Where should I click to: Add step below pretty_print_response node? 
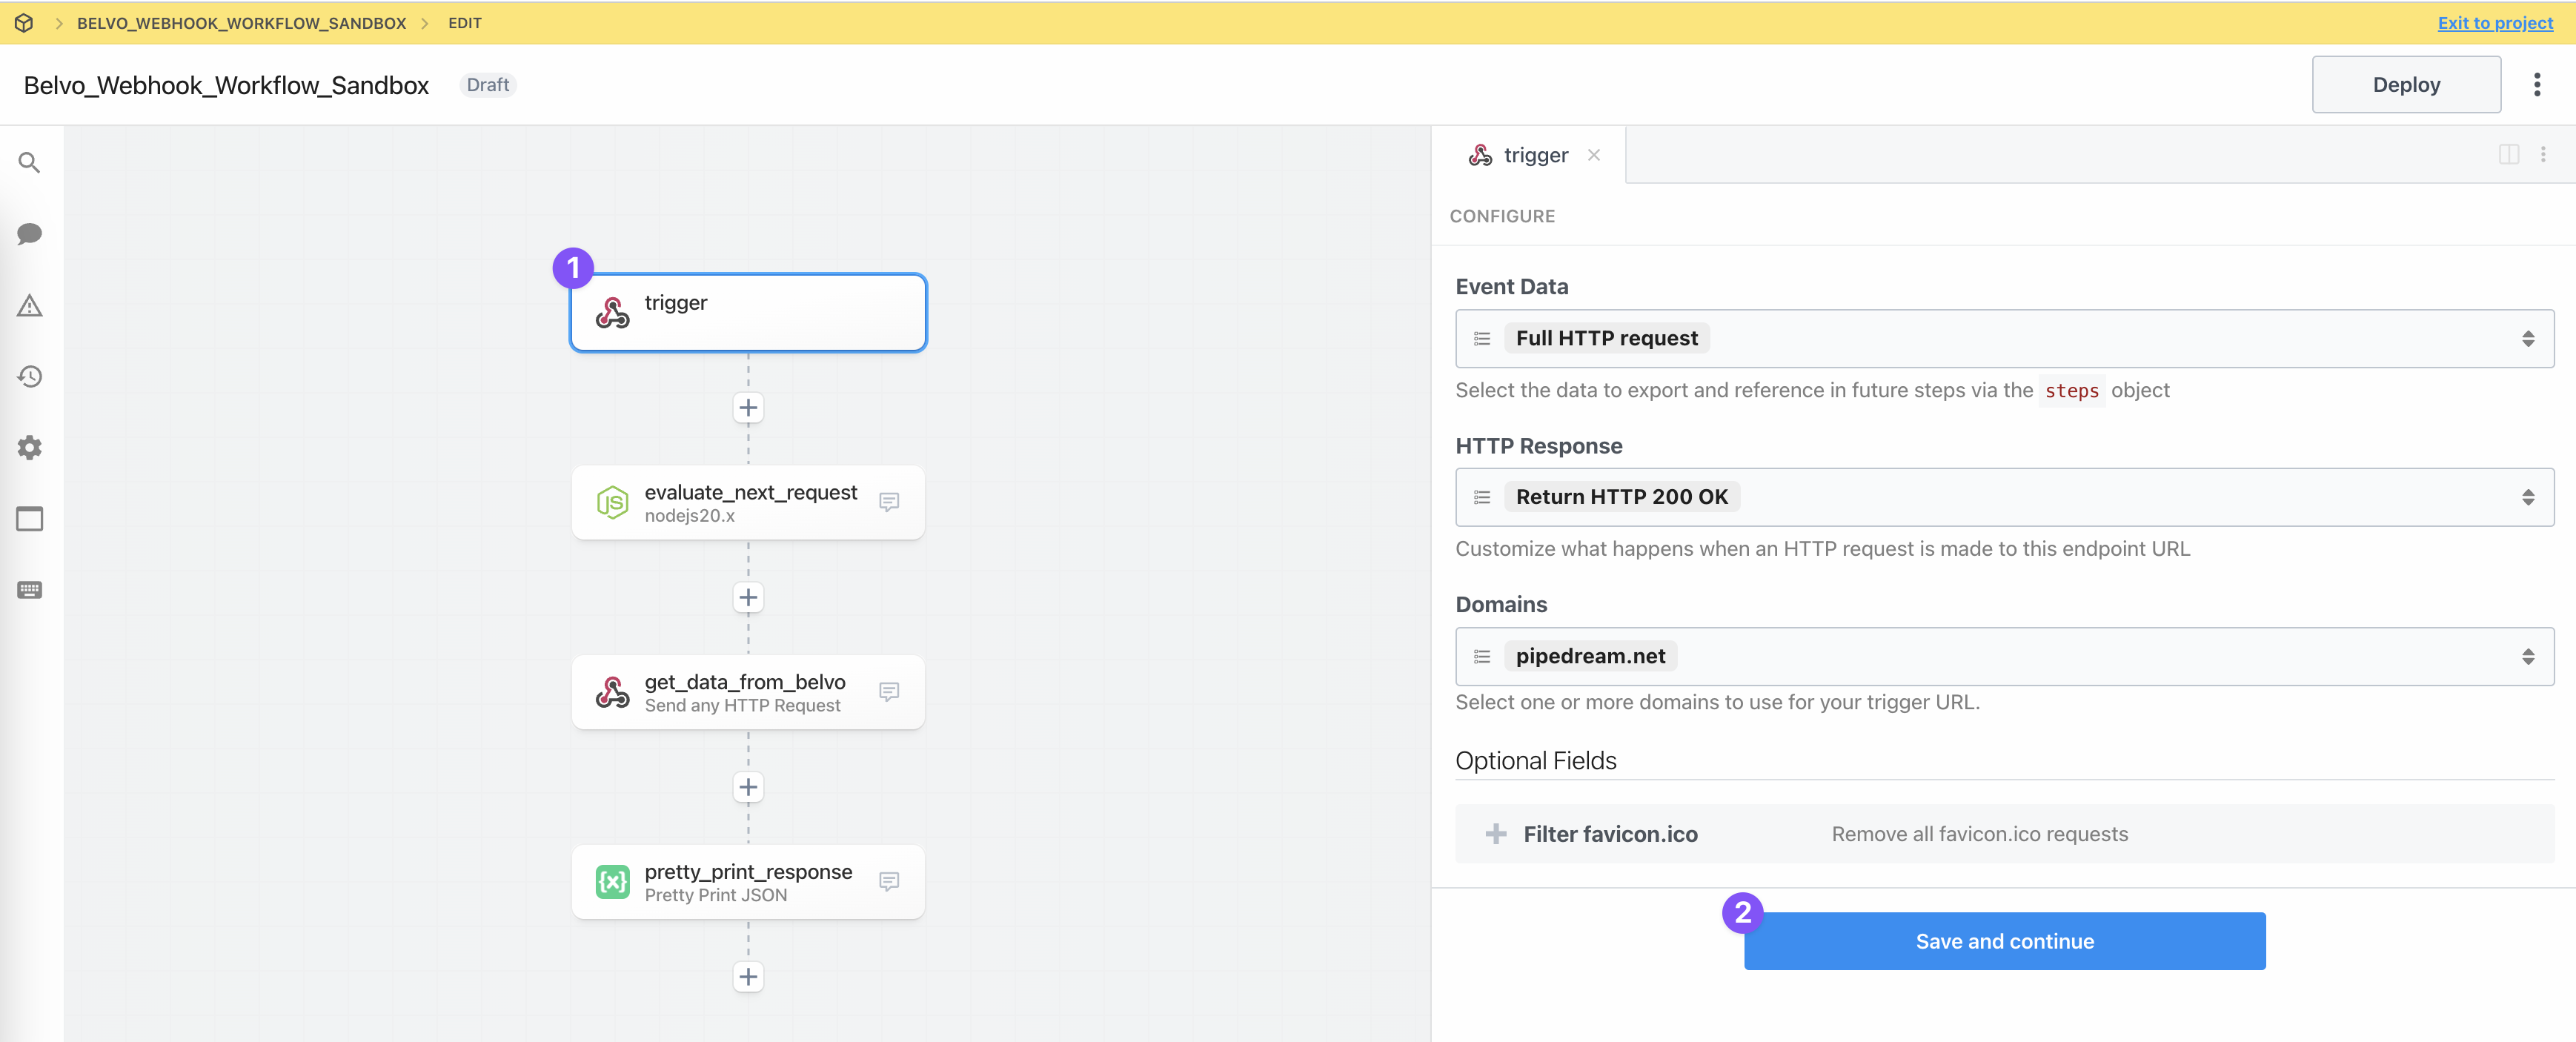click(748, 977)
